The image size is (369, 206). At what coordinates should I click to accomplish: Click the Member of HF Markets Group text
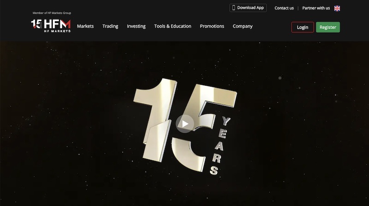52,13
